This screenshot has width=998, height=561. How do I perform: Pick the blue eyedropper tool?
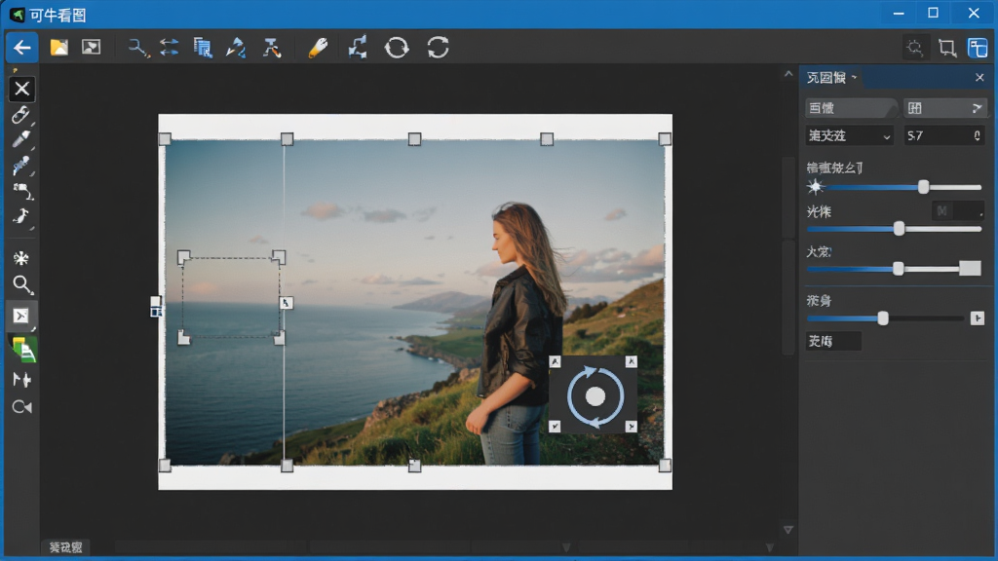(21, 166)
